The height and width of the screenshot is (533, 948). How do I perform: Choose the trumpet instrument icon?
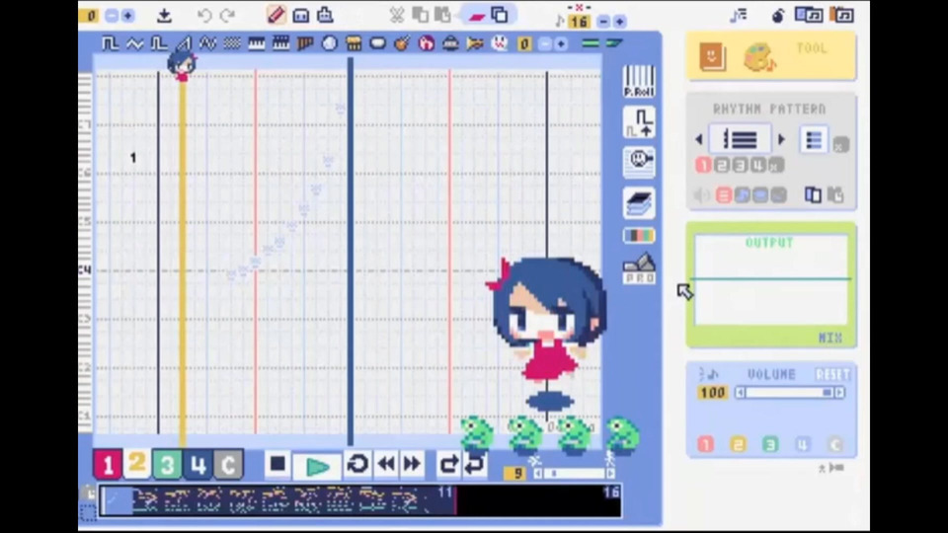click(x=475, y=43)
